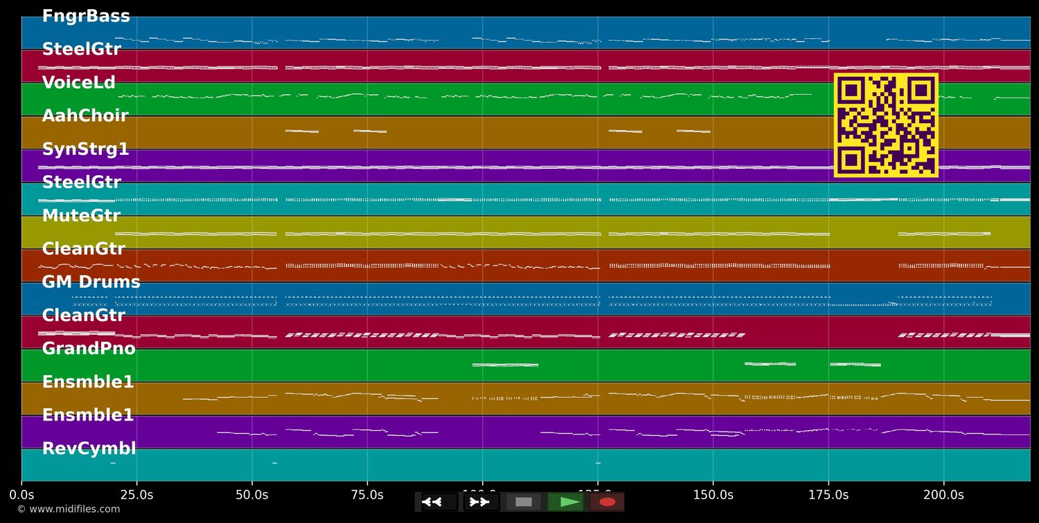Viewport: 1039px width, 523px height.
Task: Select the SteelGtr track label
Action: click(x=81, y=49)
